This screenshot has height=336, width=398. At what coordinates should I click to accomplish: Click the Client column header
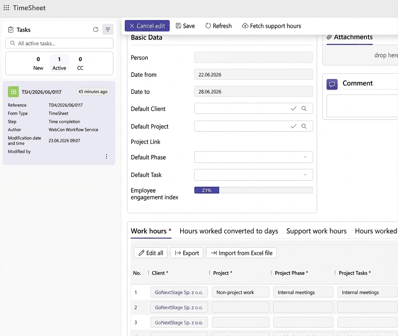(x=160, y=273)
